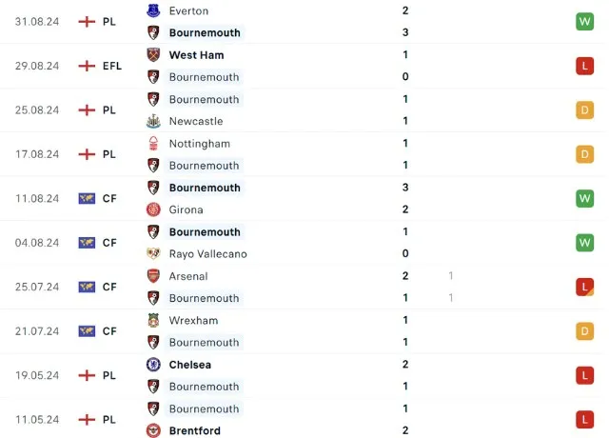609x438 pixels.
Task: Click the red L badge for Brentford match
Action: tap(584, 420)
